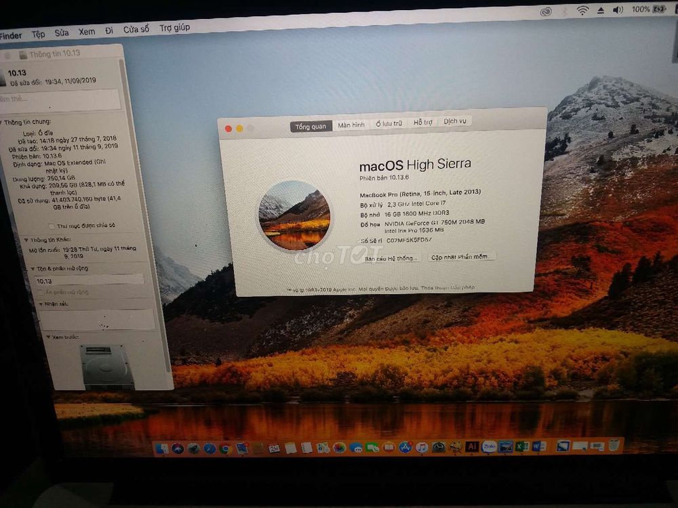Click the 'MacBook Pro (Retina, 15-inch, Late 2013)' text
Image resolution: width=678 pixels, height=508 pixels.
click(420, 194)
